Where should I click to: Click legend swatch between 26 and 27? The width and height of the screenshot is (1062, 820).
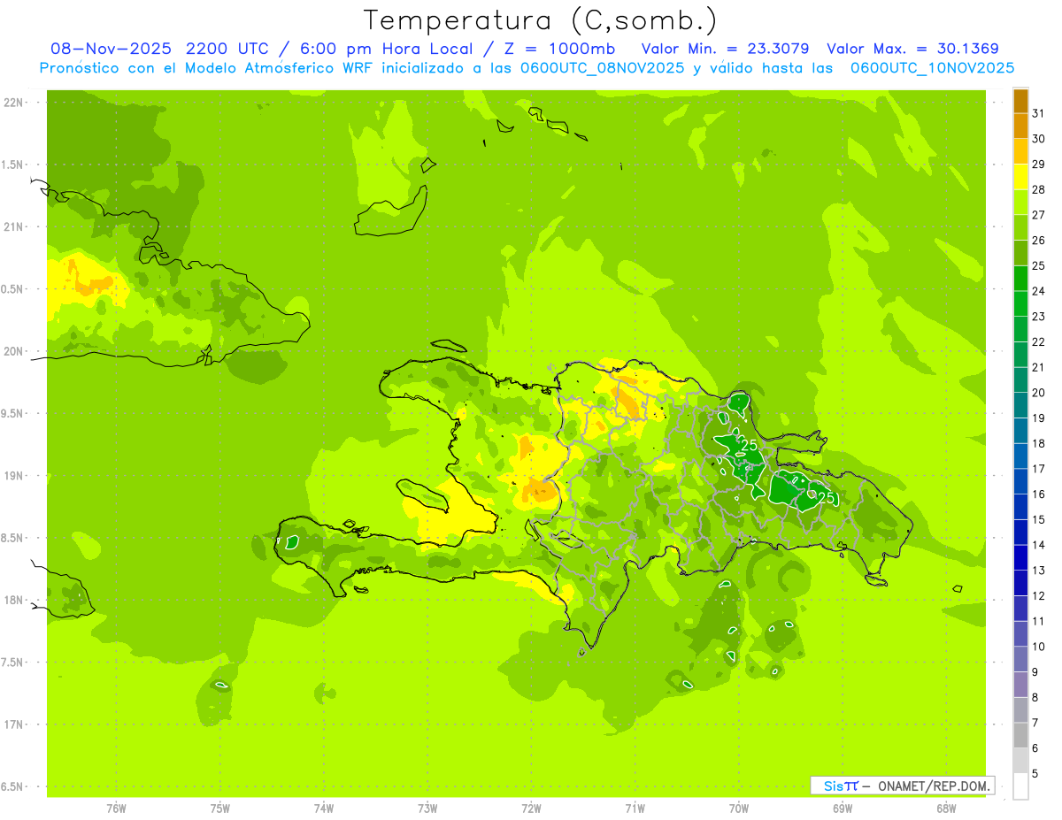point(1020,227)
